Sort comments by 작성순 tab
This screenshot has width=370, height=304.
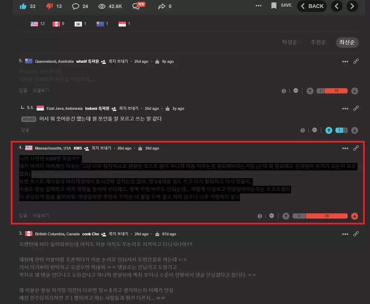pos(289,42)
